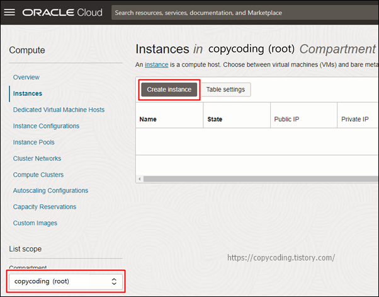
Task: Open Cluster Networks
Action: [37, 158]
